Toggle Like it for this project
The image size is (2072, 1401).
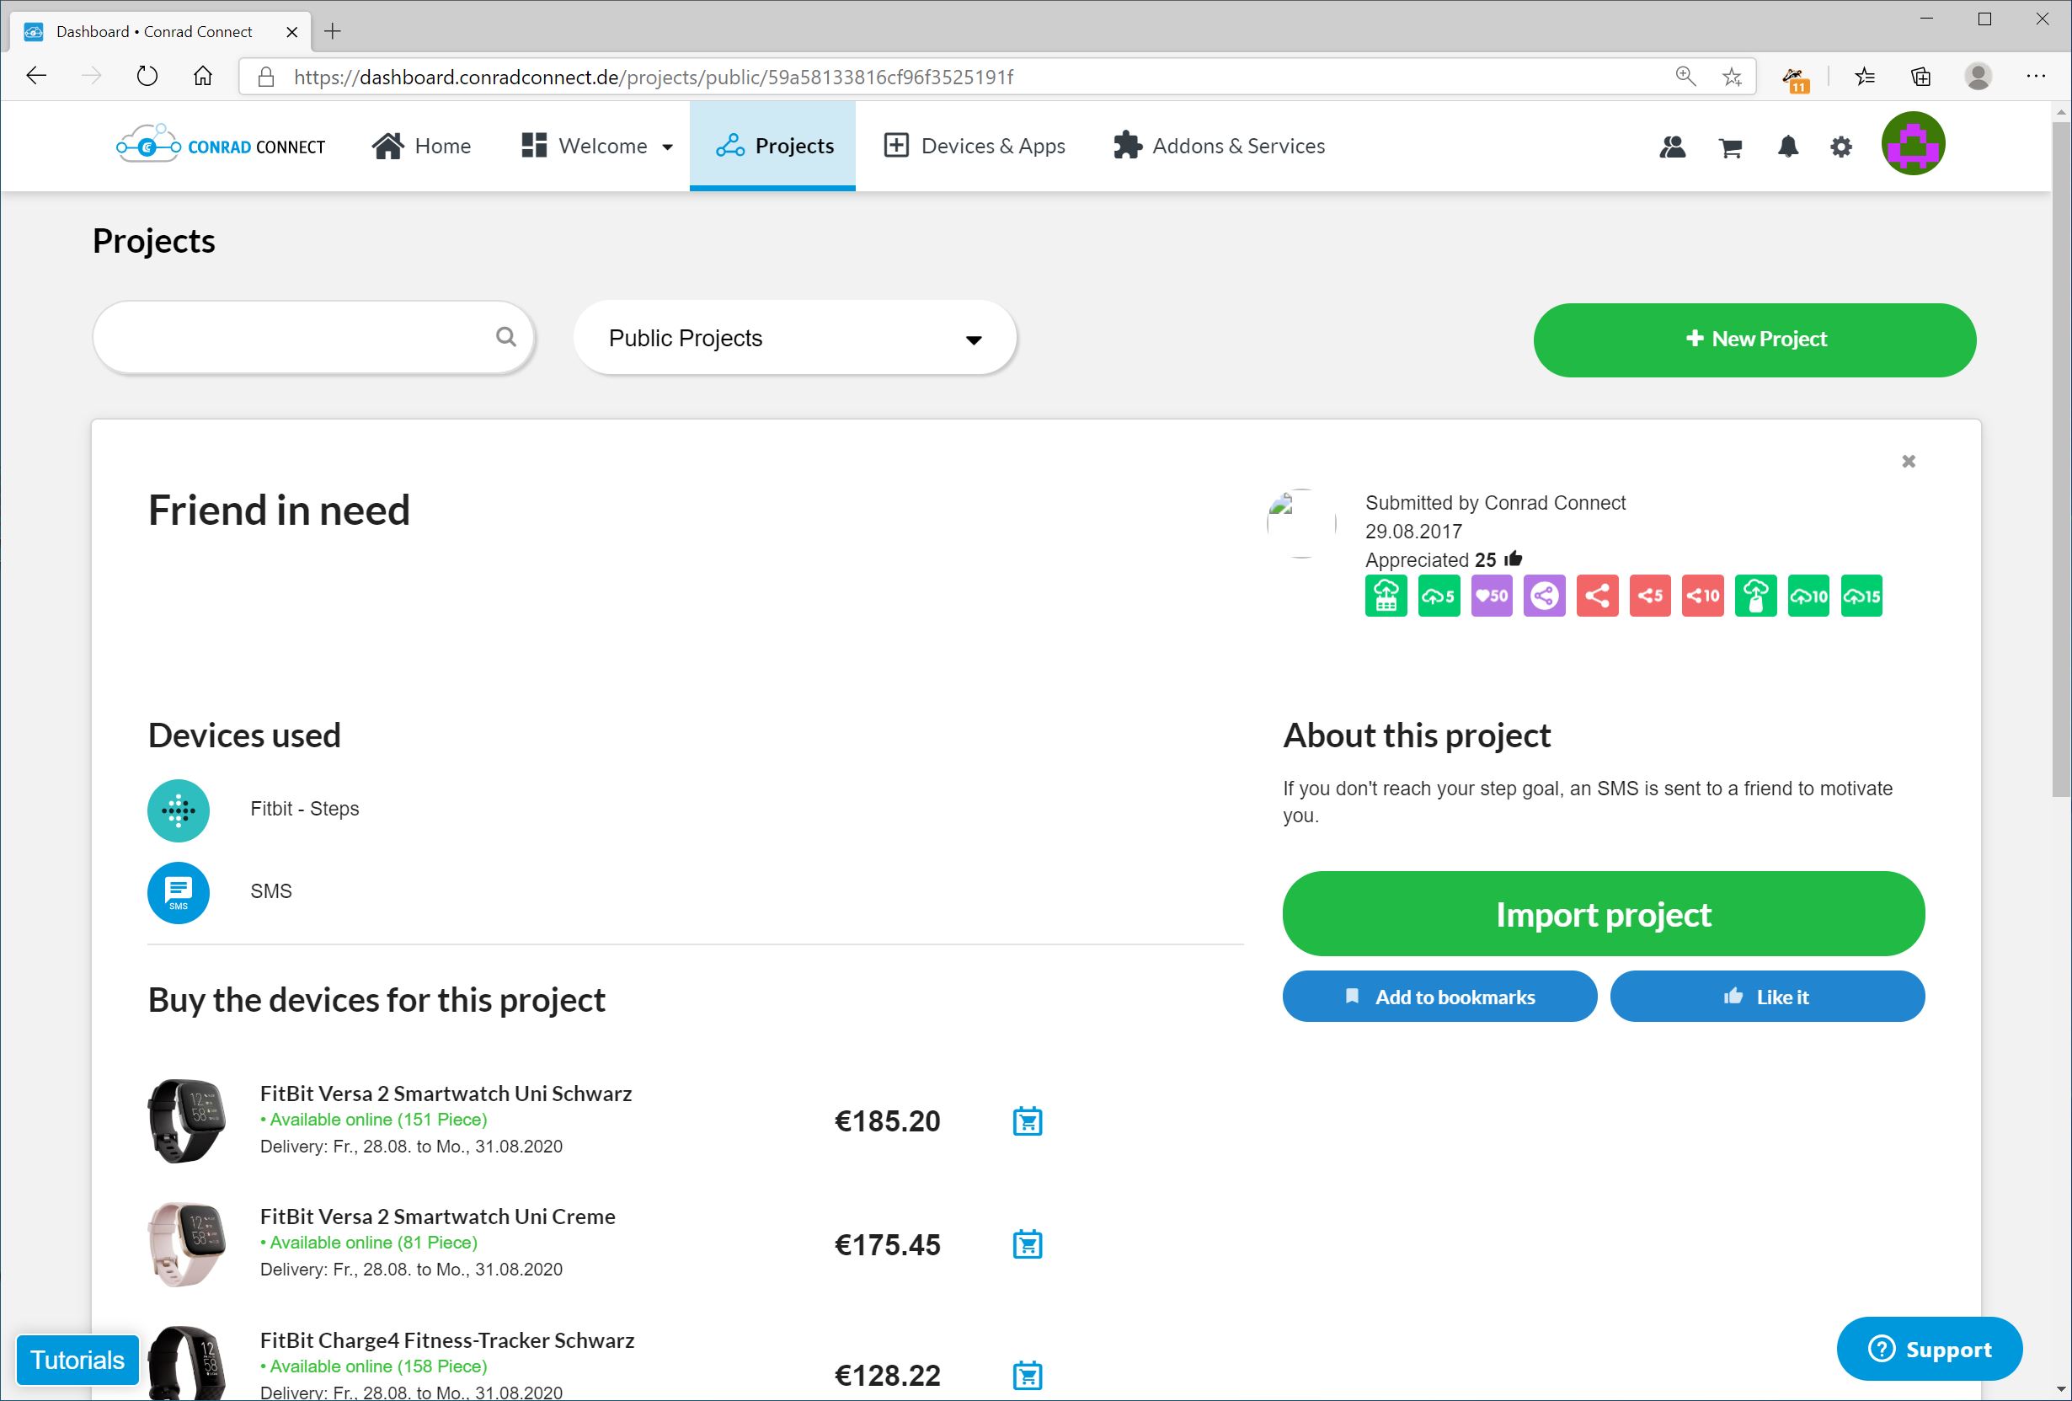(x=1766, y=997)
